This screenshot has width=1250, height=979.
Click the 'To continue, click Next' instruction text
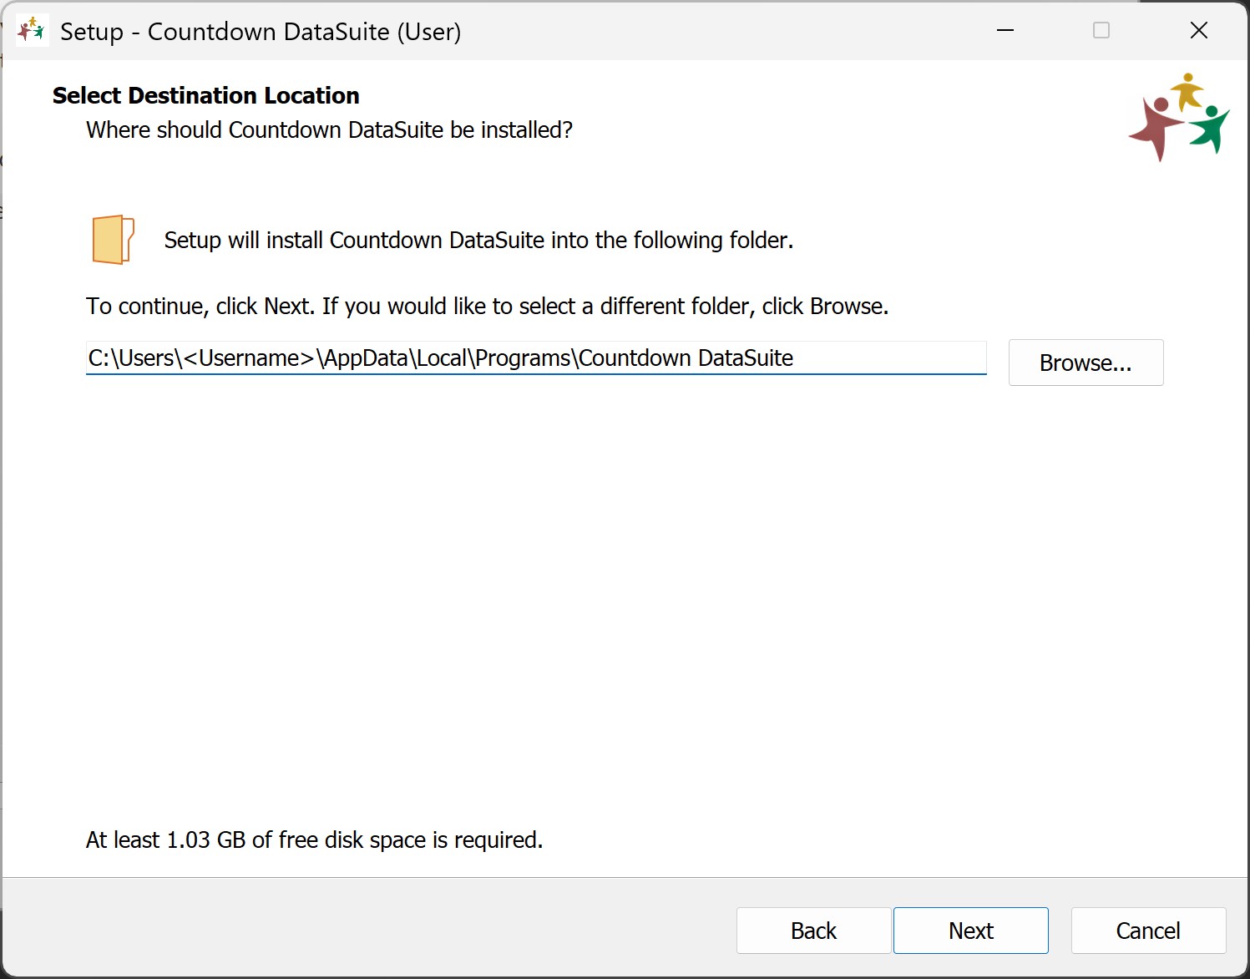coord(487,307)
